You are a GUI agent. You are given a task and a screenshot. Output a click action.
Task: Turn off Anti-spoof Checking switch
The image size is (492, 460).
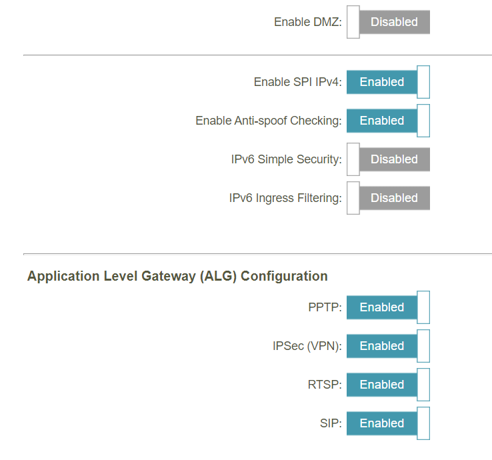pos(388,121)
